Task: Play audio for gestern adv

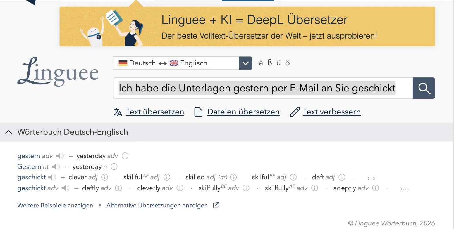Action: tap(60, 156)
